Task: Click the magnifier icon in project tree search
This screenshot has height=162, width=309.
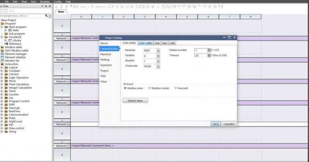Action: coord(46,16)
